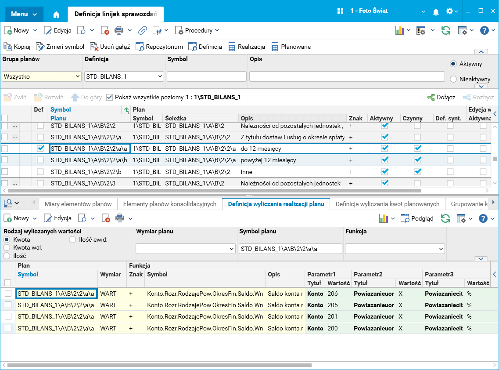The image size is (499, 370).
Task: Open the notifications bell icon
Action: 436,11
